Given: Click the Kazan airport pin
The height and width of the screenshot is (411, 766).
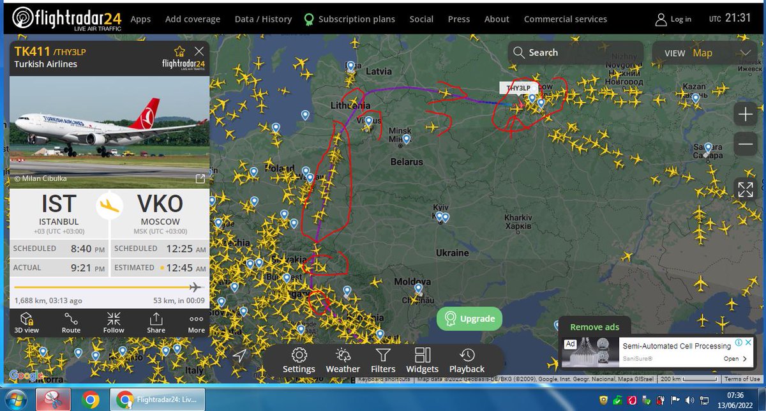Looking at the screenshot, I should (696, 98).
